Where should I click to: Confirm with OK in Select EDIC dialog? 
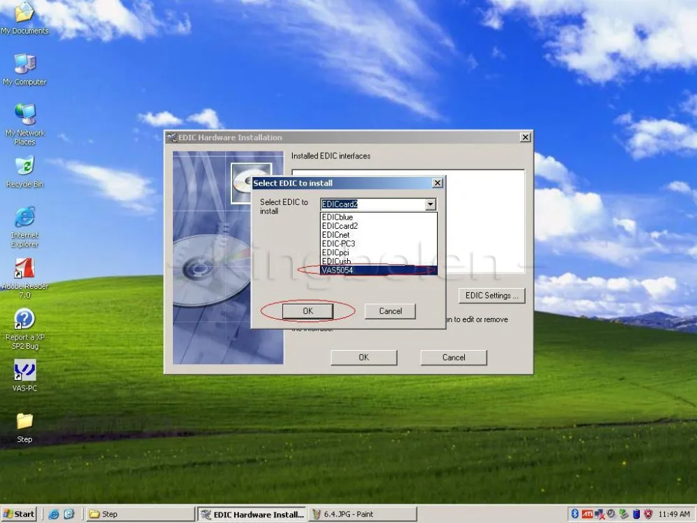(x=307, y=311)
